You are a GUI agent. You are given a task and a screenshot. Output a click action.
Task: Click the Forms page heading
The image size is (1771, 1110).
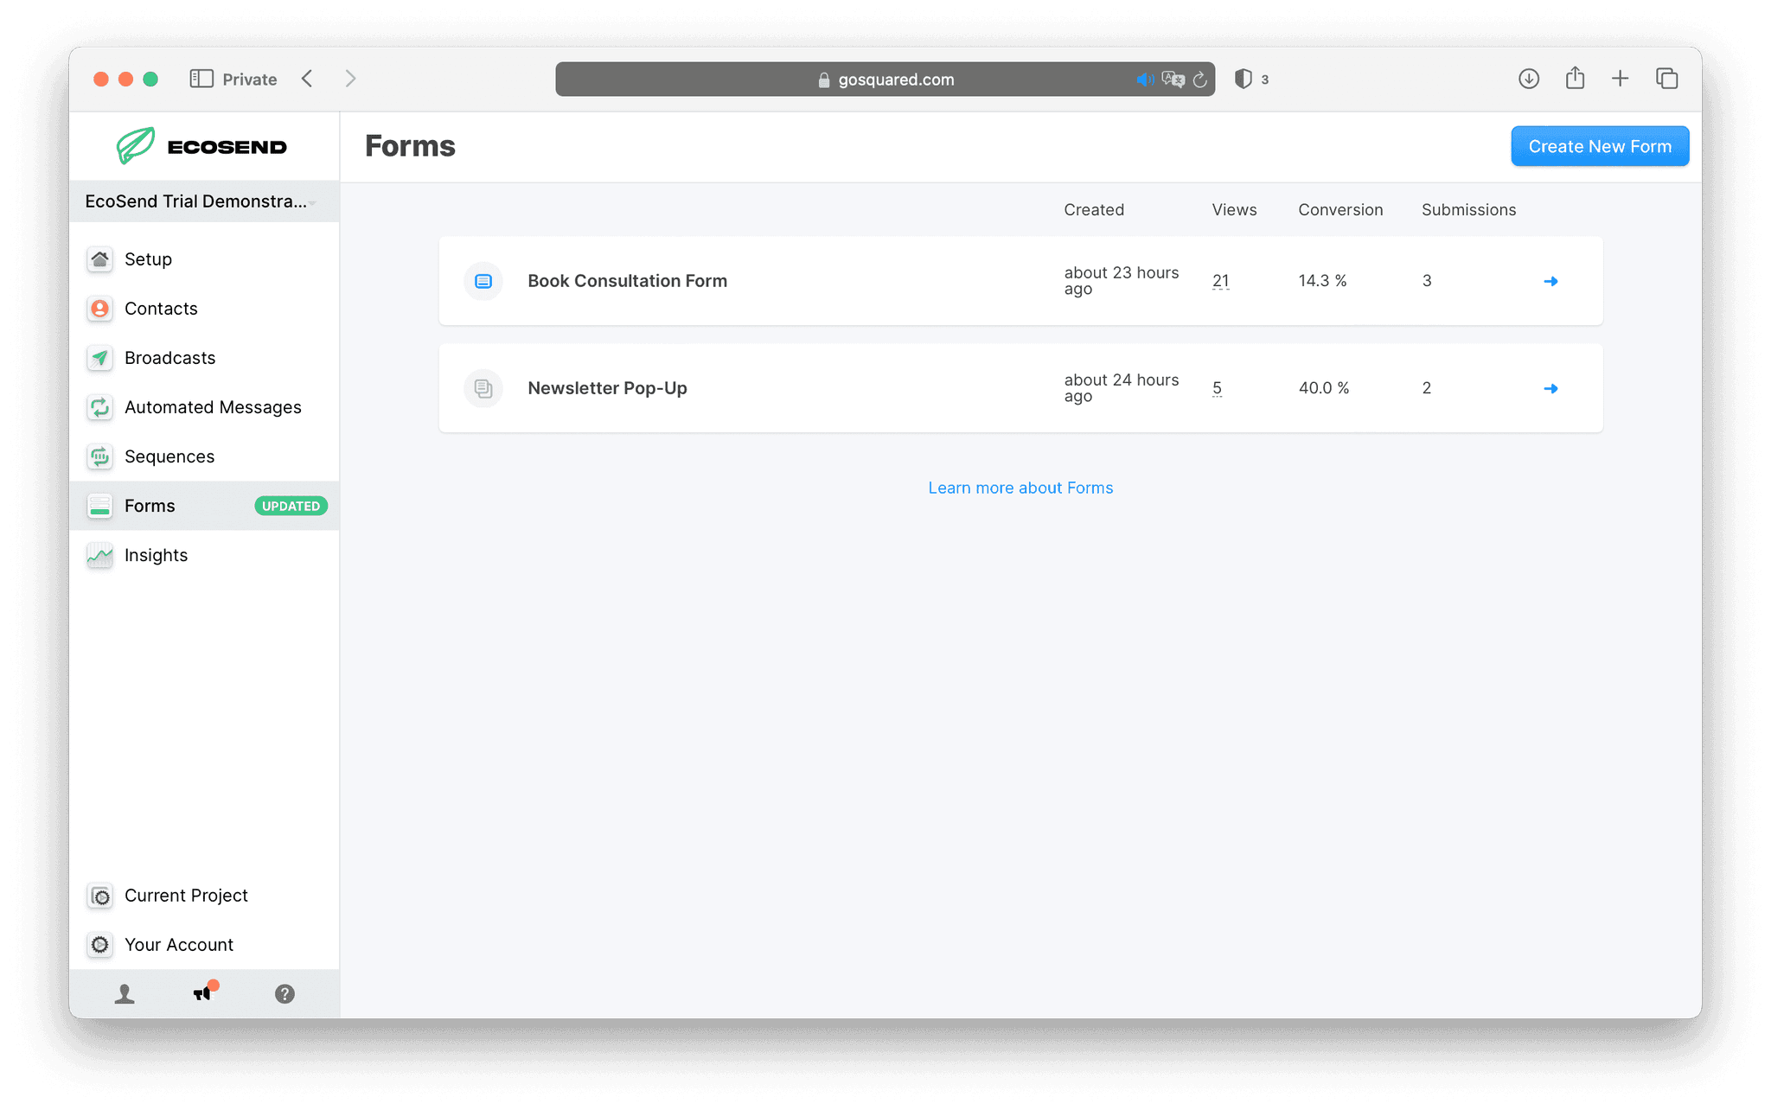click(410, 146)
